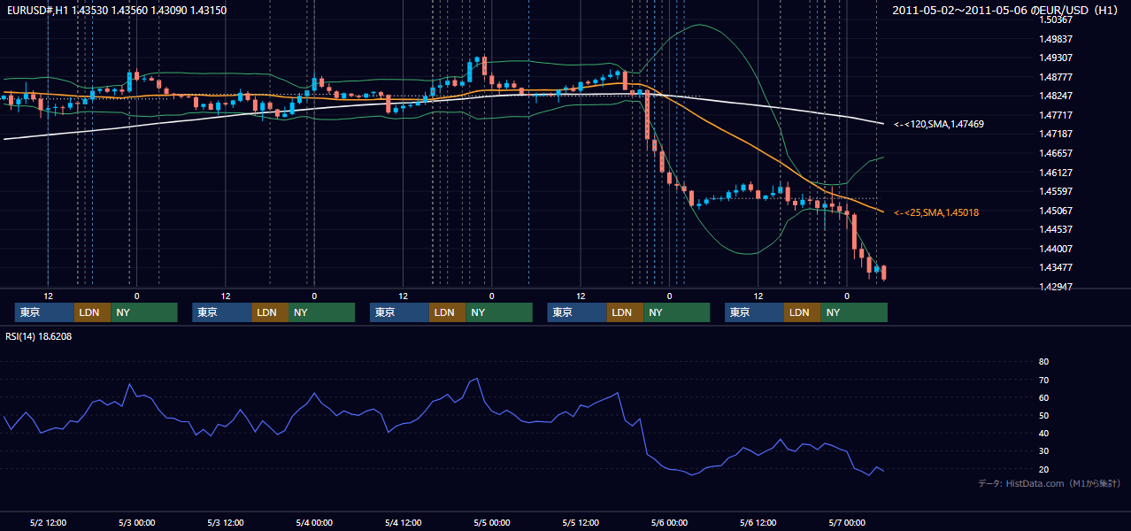This screenshot has height=531, width=1131.
Task: Click the rightmost LDN session block
Action: coord(803,312)
